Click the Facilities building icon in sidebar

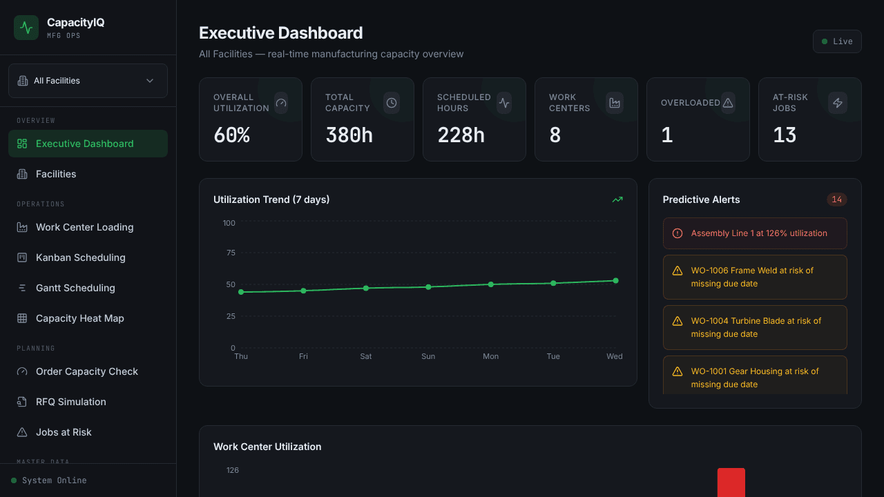pos(22,174)
